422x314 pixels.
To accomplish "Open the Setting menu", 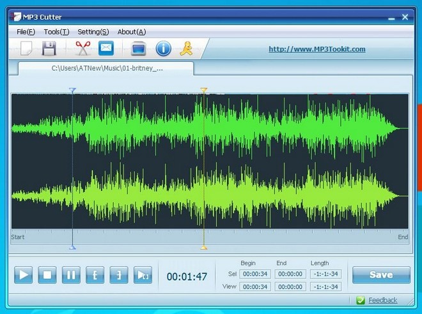I will [93, 32].
